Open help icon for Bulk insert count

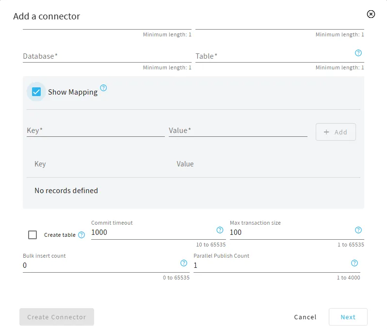click(184, 263)
